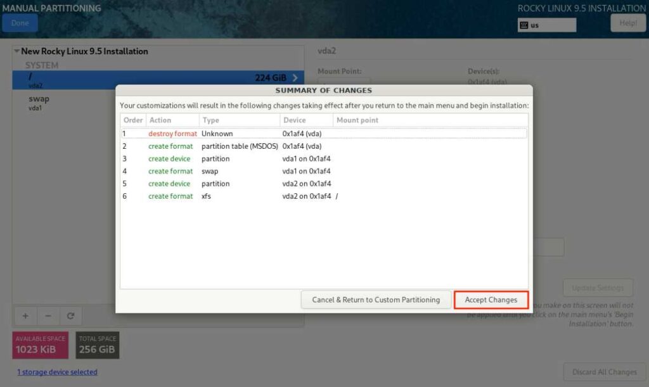Collapse New Rocky Linux 9.5 Installation tree
Image resolution: width=649 pixels, height=387 pixels.
click(x=17, y=51)
